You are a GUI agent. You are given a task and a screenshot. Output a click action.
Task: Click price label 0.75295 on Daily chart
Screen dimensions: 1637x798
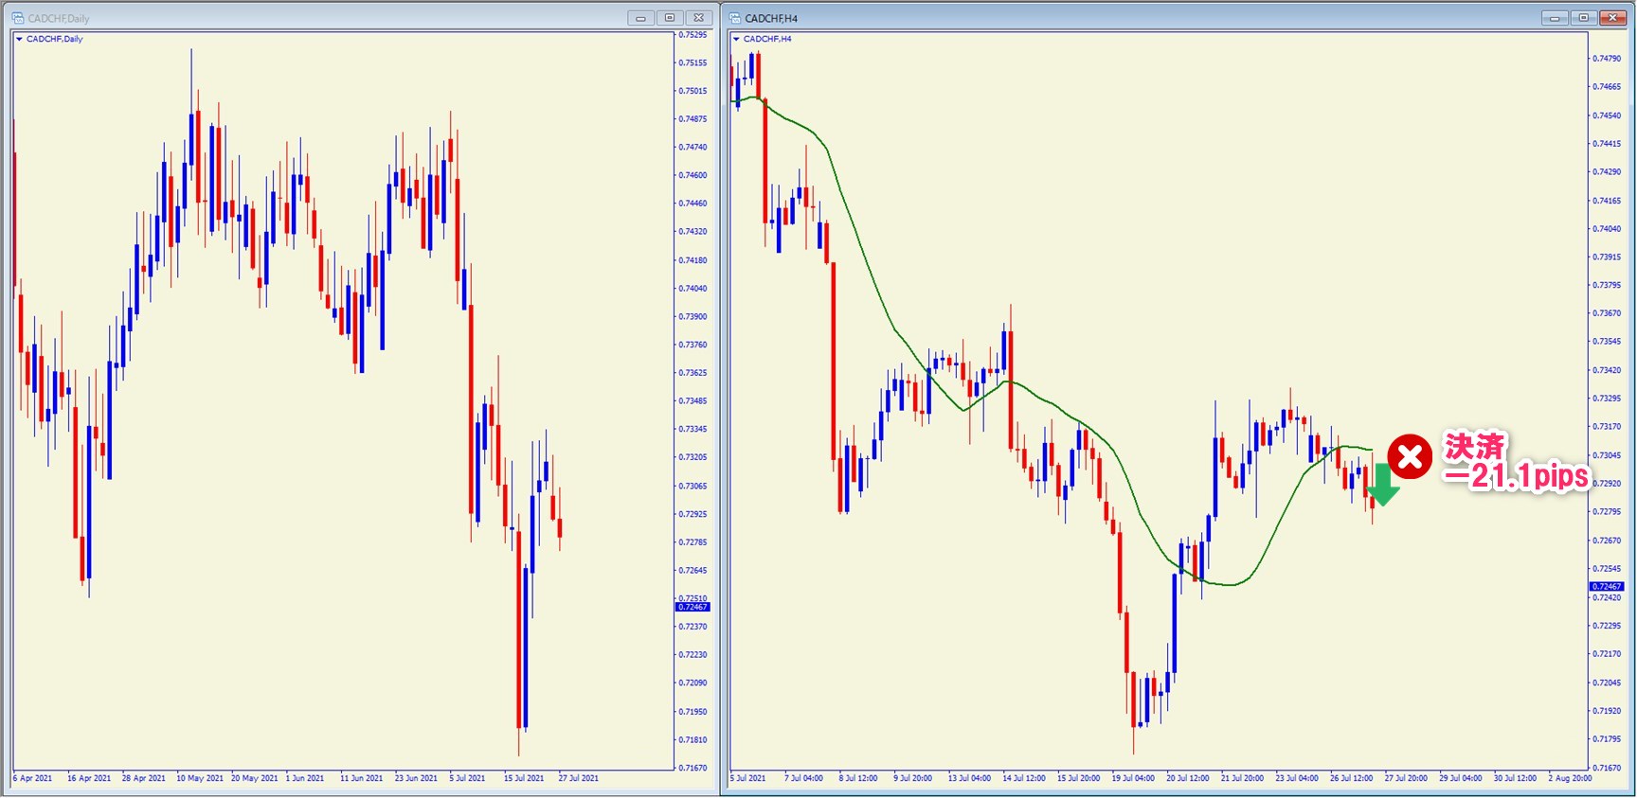click(x=693, y=35)
